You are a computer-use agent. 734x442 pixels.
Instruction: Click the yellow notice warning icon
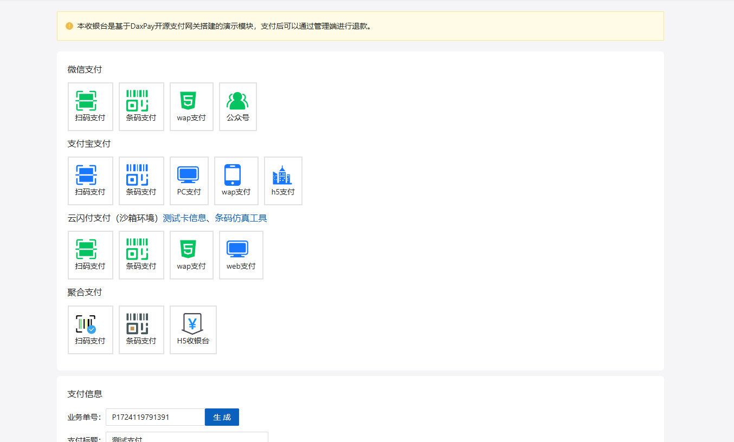click(x=69, y=26)
